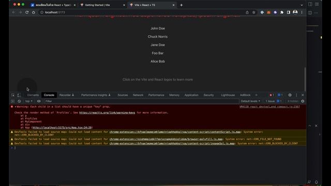Toggle the device toolbar in DevTools
Viewport: 331px width, 186px height.
click(x=19, y=95)
